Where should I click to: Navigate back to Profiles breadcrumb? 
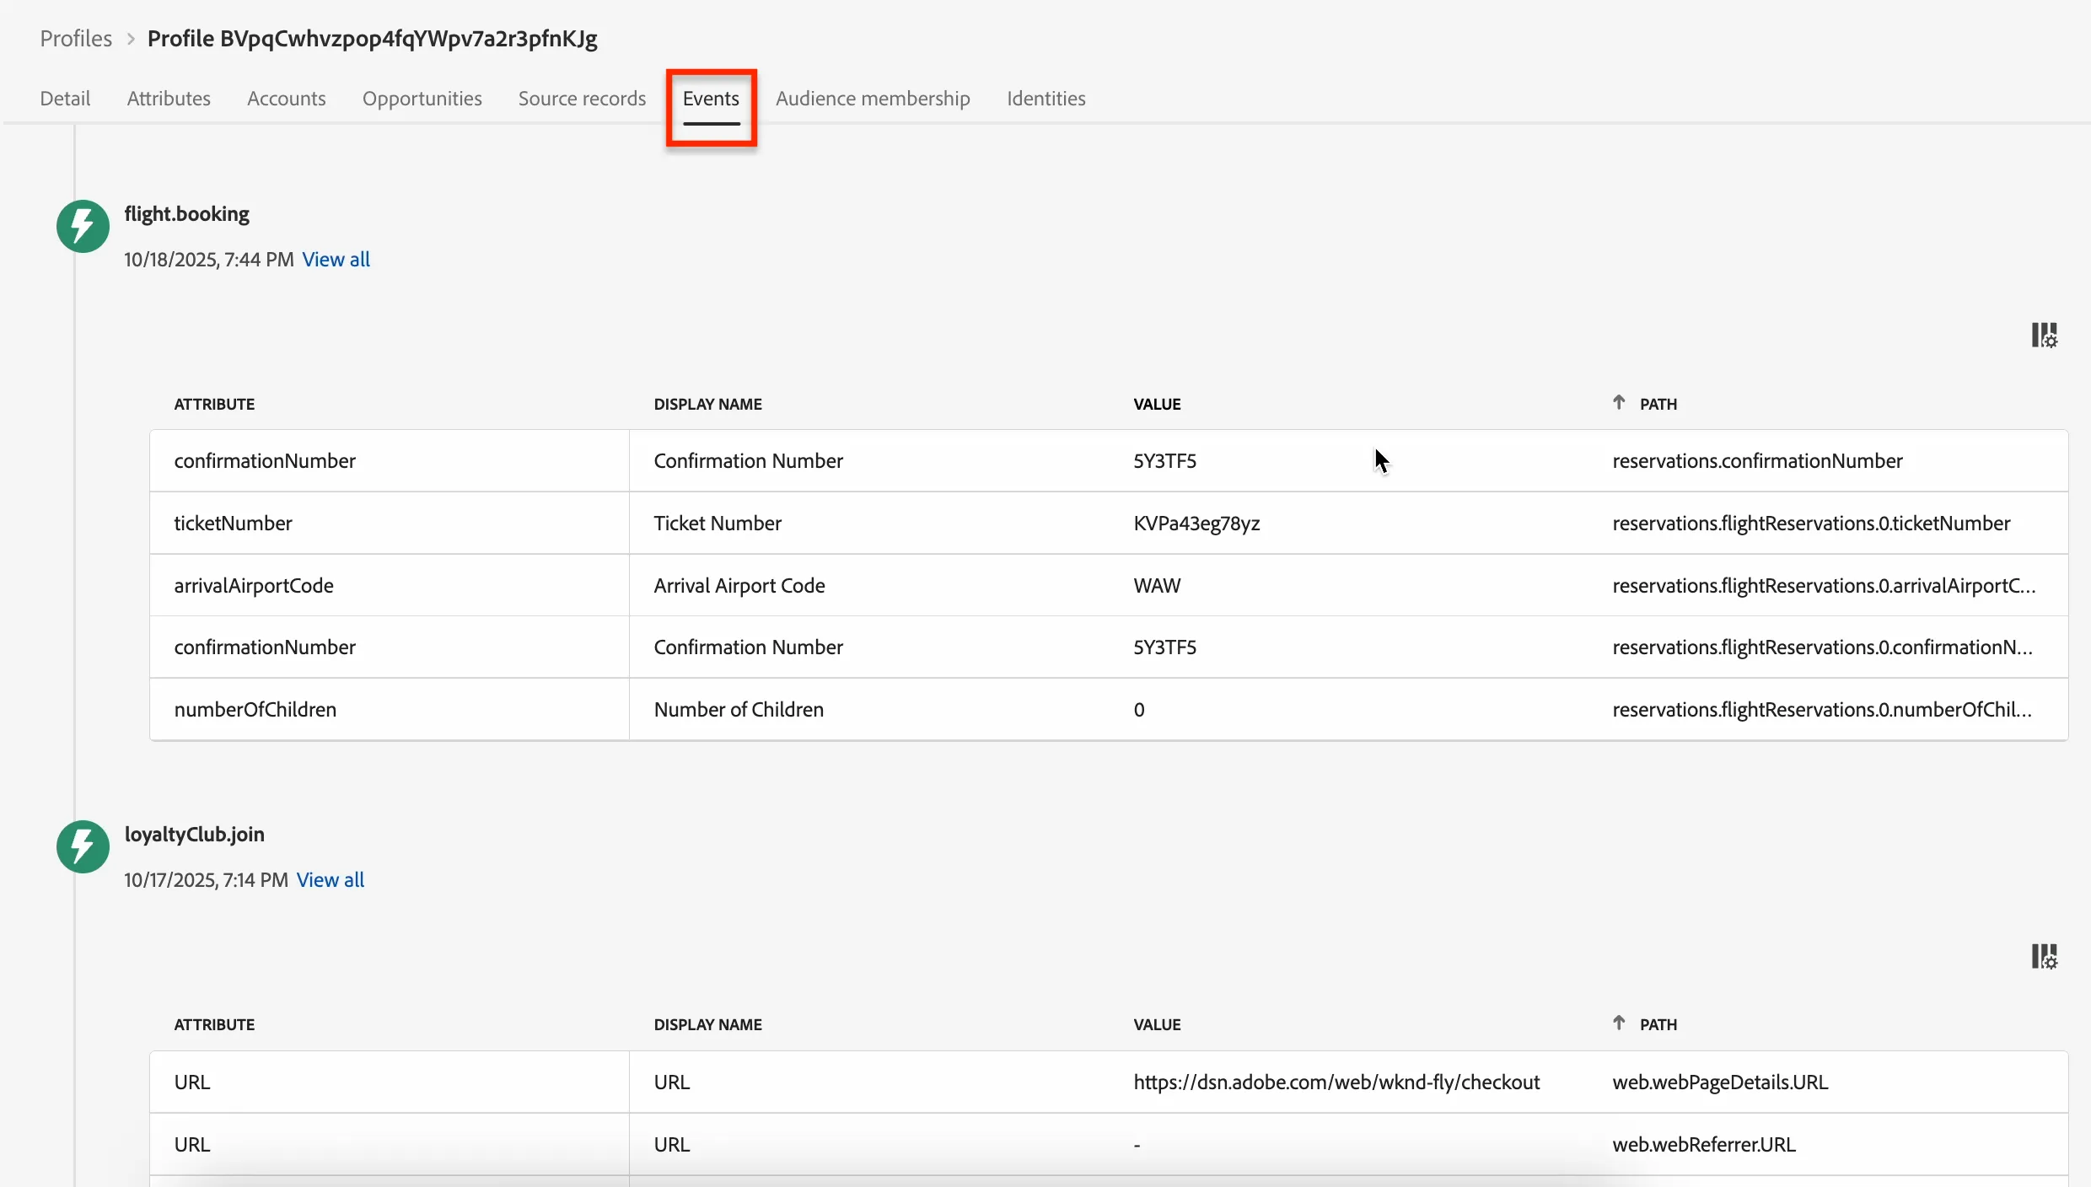76,39
